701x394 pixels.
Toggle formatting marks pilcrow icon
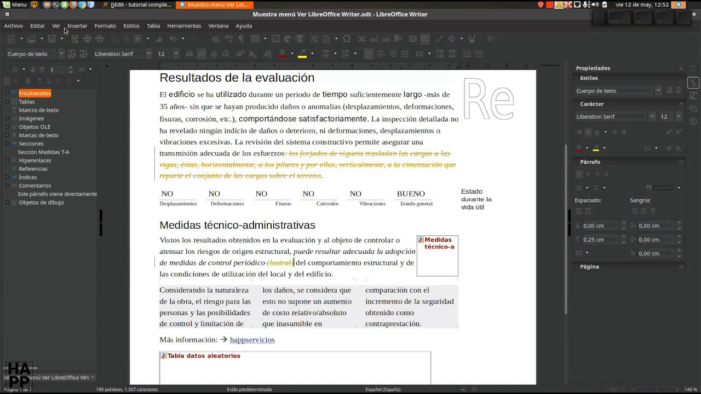point(240,39)
